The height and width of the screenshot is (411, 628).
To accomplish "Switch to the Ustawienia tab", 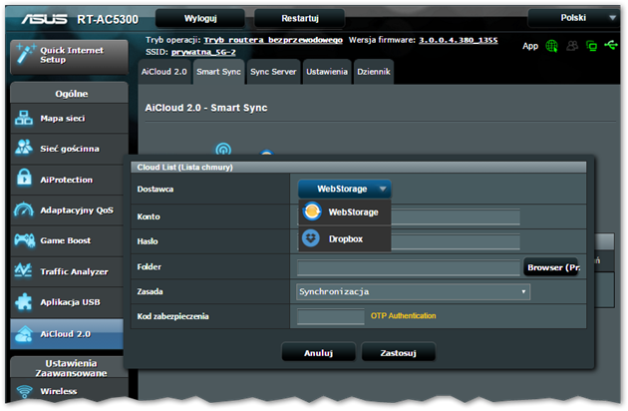I will [327, 72].
